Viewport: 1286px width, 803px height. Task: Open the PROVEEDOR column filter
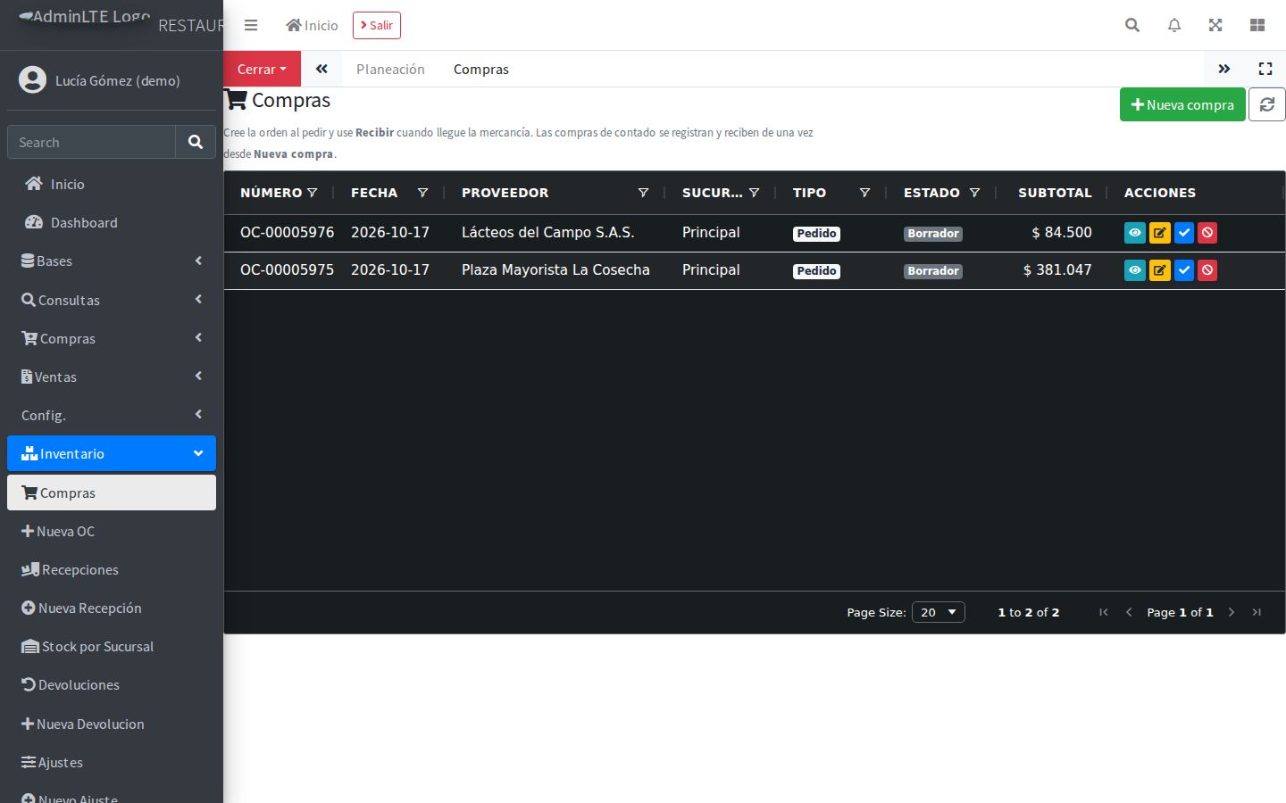point(643,193)
